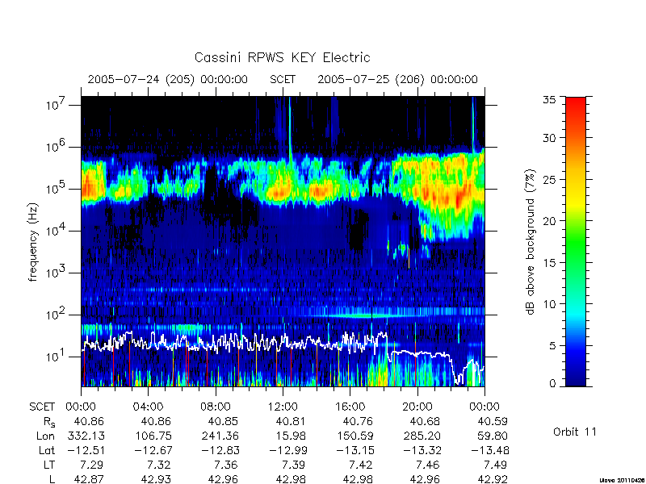Click the LT value 7.42
The height and width of the screenshot is (484, 646).
(x=361, y=465)
